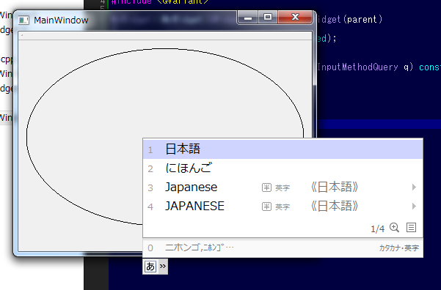The height and width of the screenshot is (290, 441).
Task: Open the candidate list view icon
Action: (411, 228)
